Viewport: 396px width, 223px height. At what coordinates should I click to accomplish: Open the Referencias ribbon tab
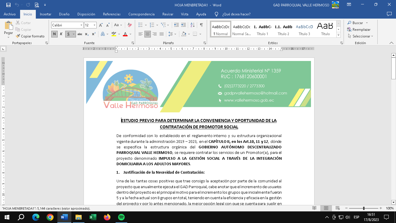coord(112,14)
